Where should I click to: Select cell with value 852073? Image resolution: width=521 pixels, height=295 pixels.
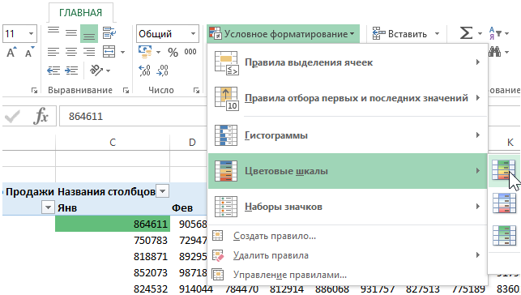[x=113, y=273]
